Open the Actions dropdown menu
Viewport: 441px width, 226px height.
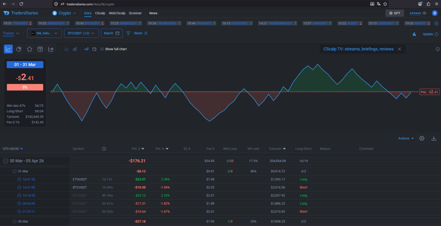[x=406, y=138]
